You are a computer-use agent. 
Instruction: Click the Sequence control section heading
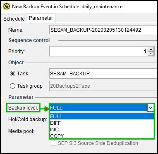tap(29, 40)
